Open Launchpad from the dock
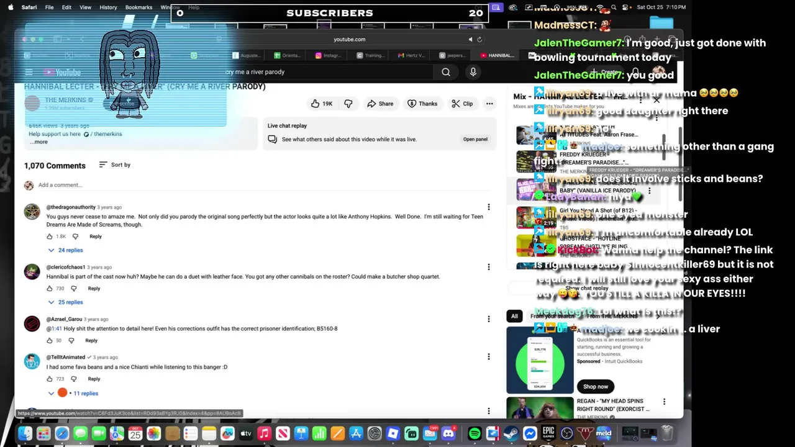Viewport: 795px width, 447px height. click(43, 433)
